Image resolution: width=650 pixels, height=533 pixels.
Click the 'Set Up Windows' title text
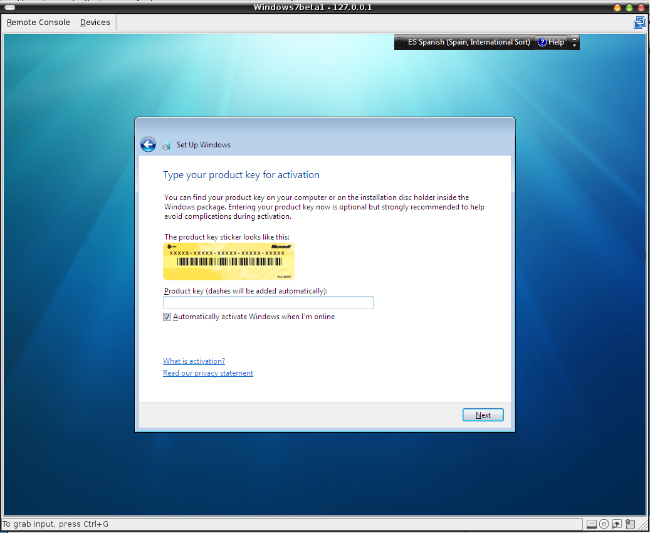204,145
